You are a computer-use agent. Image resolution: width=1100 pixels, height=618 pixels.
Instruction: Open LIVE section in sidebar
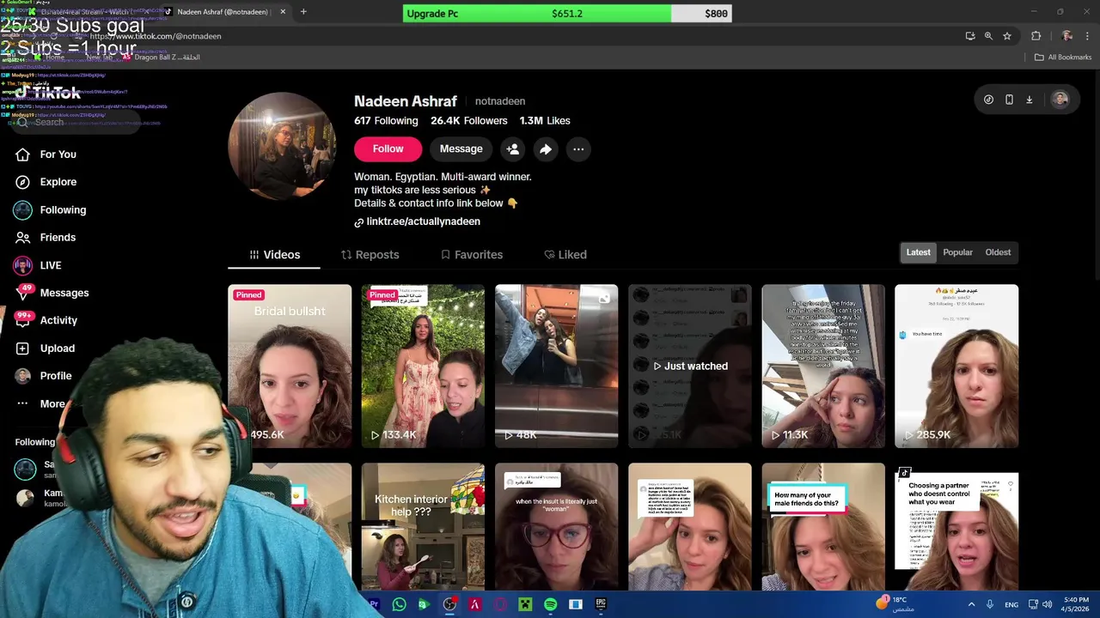39,265
